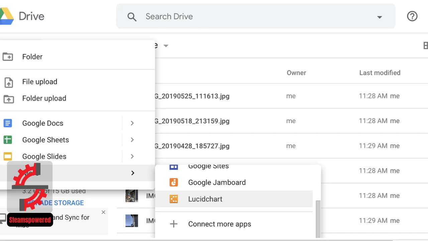Click the file upload icon
428x241 pixels.
[x=8, y=82]
